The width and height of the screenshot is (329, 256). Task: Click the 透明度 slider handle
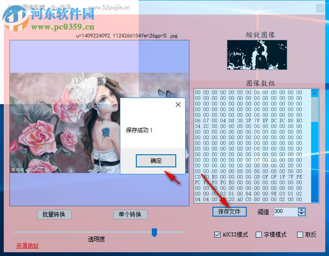[155, 233]
